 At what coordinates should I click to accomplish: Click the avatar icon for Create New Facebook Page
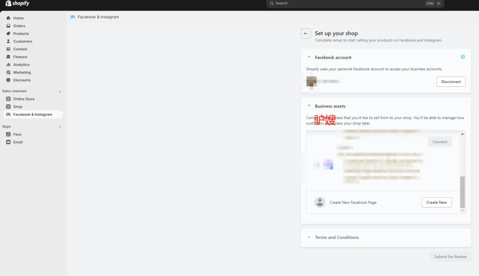coord(320,202)
